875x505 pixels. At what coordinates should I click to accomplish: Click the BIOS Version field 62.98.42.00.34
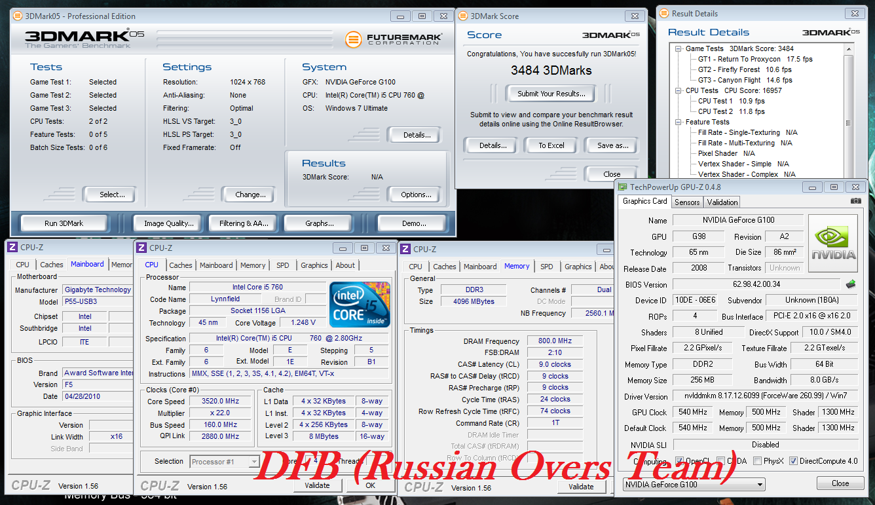756,284
